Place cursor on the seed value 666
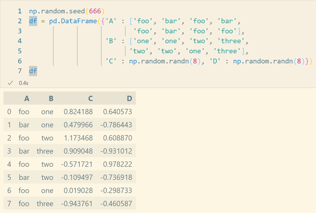This screenshot has height=213, width=316. tap(95, 11)
